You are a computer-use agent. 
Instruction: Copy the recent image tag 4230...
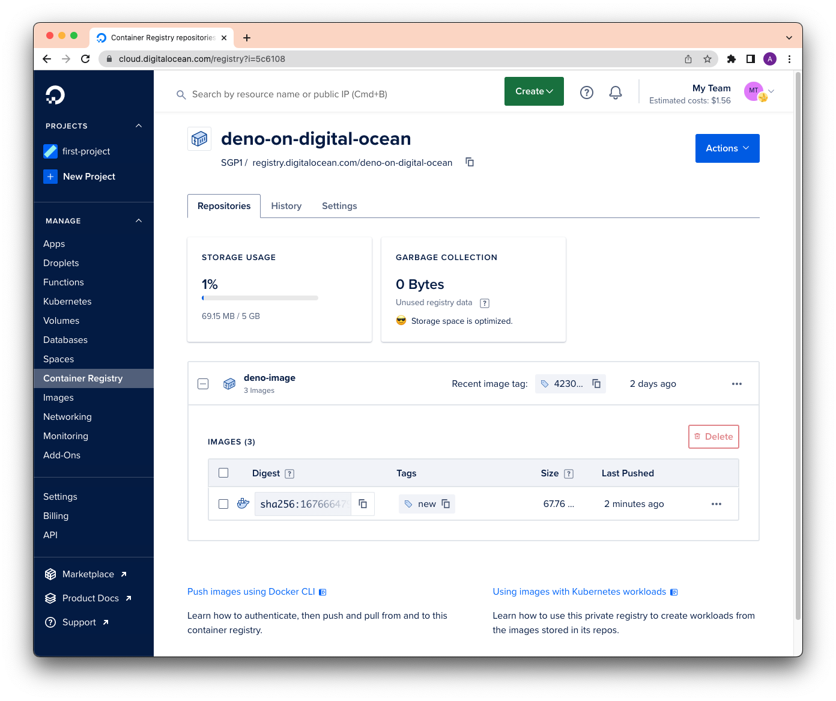(x=596, y=383)
